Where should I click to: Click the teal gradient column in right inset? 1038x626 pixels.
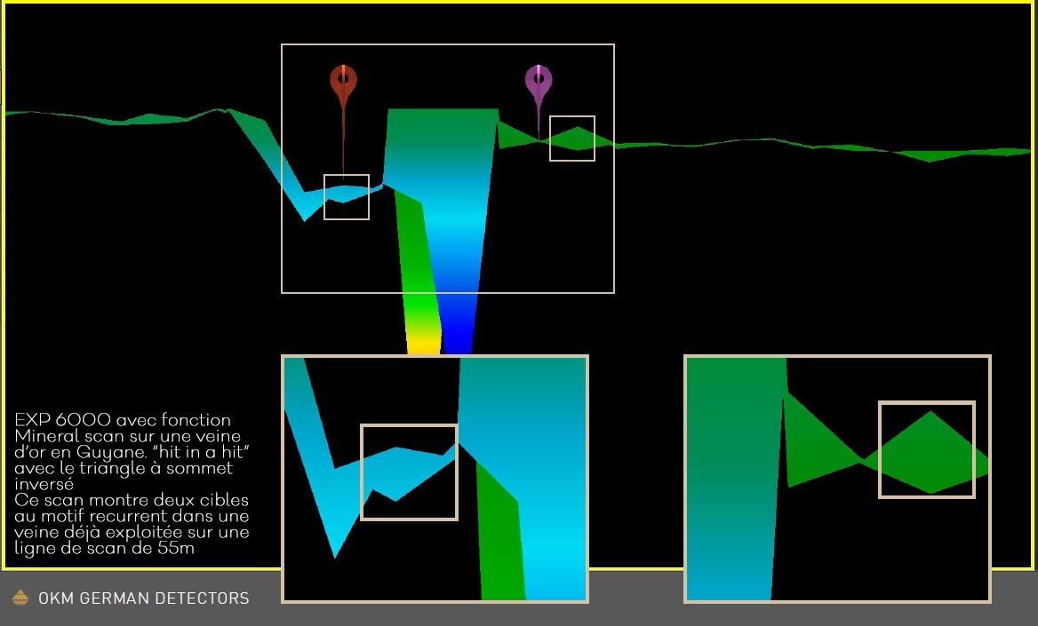point(733,479)
